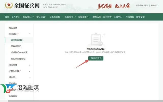Open 个人中心 in the top navigation bar
Screen dimensions: 163x102
click(16, 17)
